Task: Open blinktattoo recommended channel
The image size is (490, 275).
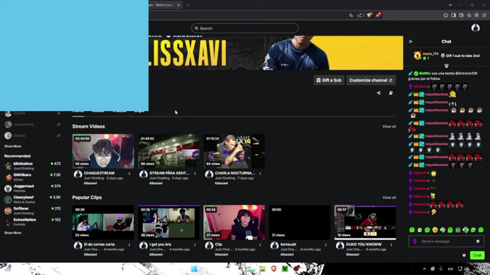Action: 33,166
